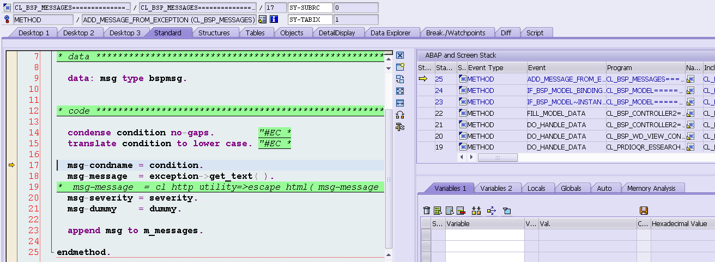Switch to the Variables 2 tab
Image resolution: width=715 pixels, height=262 pixels.
[x=496, y=188]
